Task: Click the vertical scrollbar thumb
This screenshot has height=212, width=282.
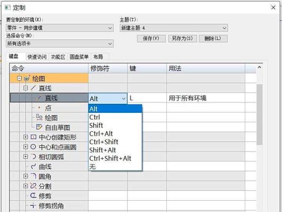Action: tap(259, 114)
